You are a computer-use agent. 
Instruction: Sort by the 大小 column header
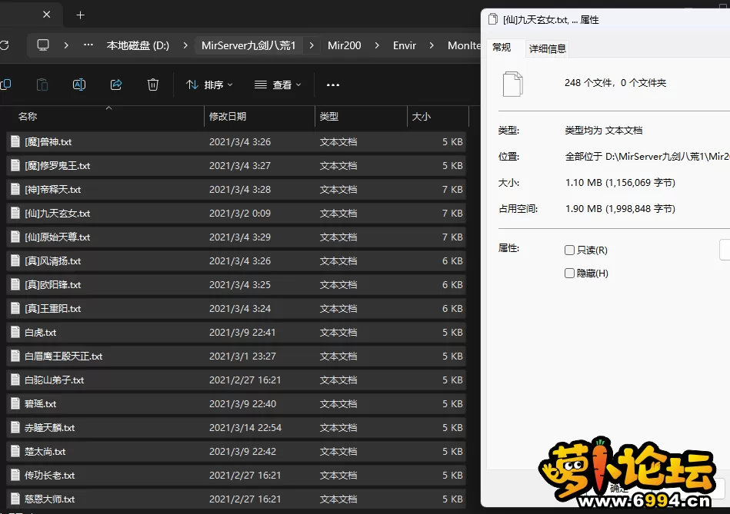(x=422, y=117)
